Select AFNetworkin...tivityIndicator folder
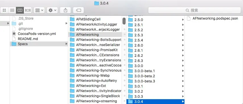This screenshot has height=104, width=243. (x=95, y=91)
